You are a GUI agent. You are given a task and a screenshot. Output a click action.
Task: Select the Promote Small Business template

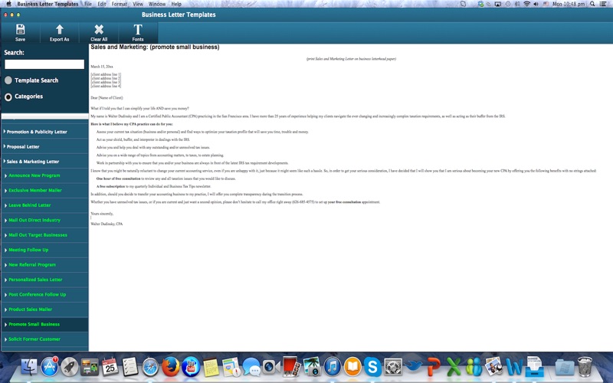[x=44, y=324]
